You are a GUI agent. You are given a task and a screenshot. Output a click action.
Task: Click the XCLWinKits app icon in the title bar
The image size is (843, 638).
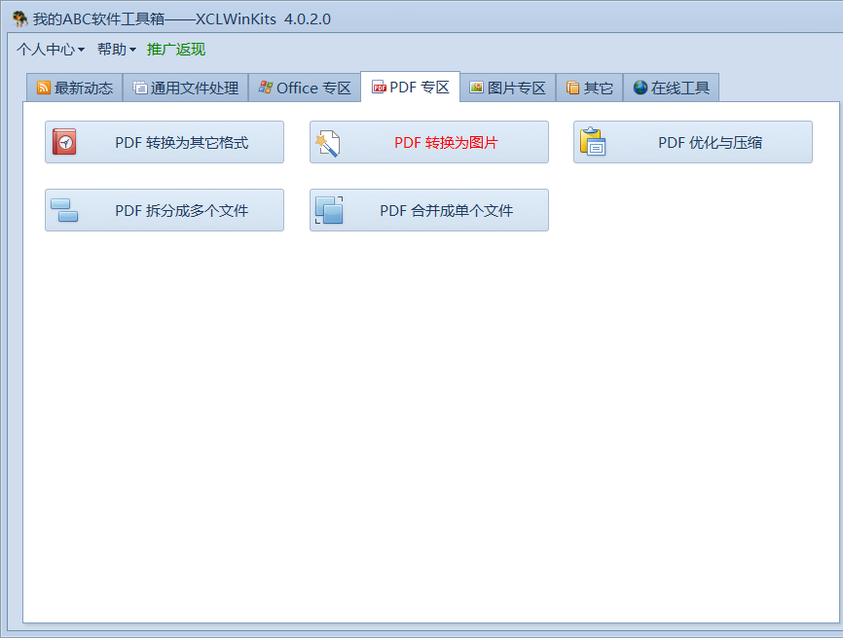coord(19,13)
